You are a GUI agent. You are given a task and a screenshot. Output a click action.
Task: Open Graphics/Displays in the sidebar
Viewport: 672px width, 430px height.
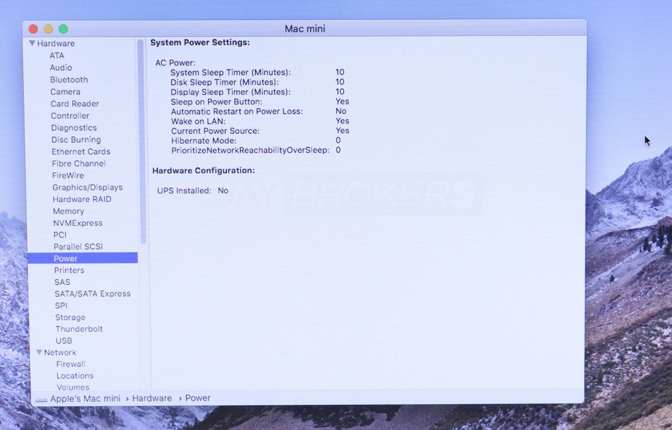[x=87, y=188]
